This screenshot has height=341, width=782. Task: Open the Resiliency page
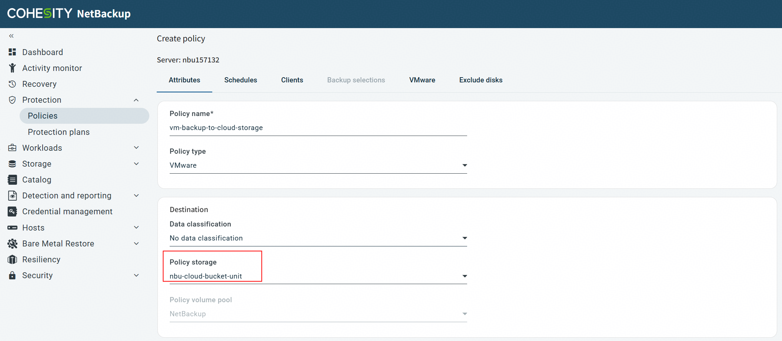[41, 259]
